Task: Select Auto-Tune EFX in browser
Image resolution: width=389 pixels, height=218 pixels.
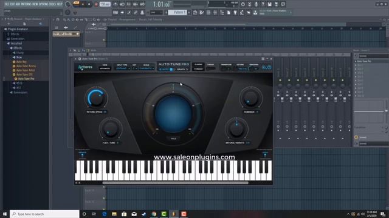Action: (x=24, y=74)
